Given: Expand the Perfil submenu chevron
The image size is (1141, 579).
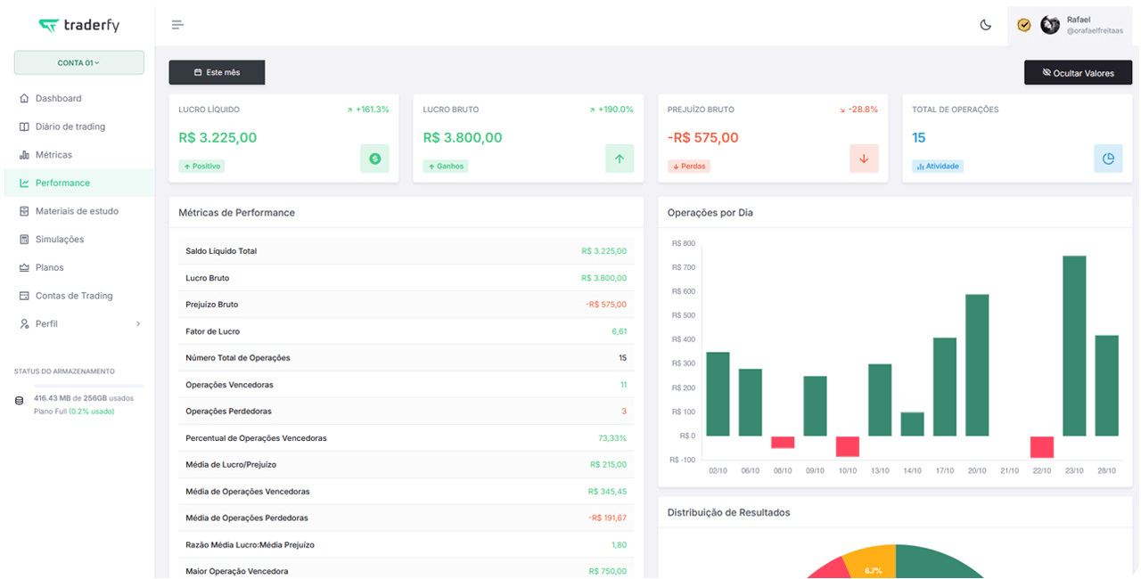Looking at the screenshot, I should [138, 323].
